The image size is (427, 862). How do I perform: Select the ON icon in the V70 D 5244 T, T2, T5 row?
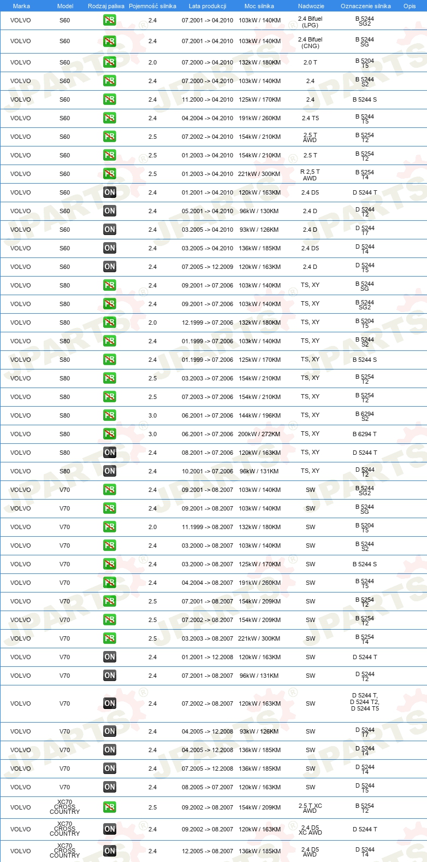coord(110,703)
